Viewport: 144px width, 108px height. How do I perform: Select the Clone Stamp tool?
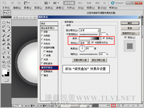(4, 40)
